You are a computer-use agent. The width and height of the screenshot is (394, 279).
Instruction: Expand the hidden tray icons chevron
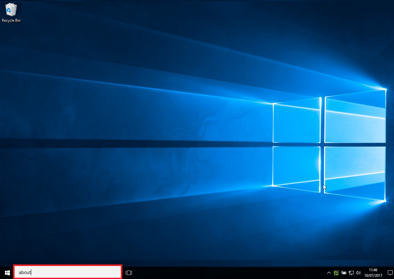[x=329, y=273]
